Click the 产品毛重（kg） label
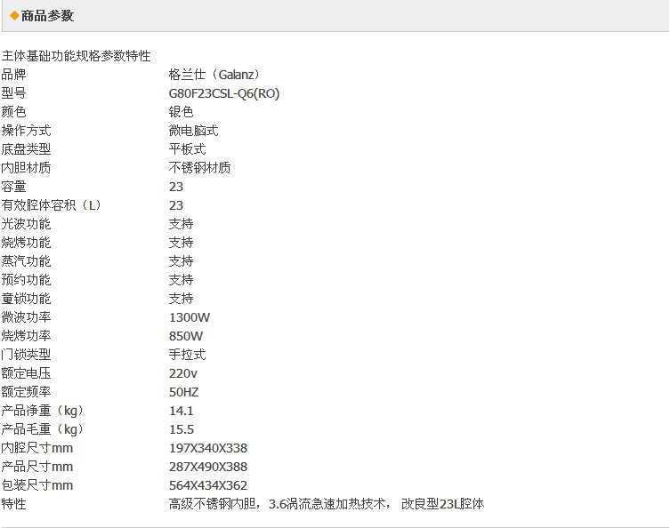Screen dimensions: 671x528 43,429
